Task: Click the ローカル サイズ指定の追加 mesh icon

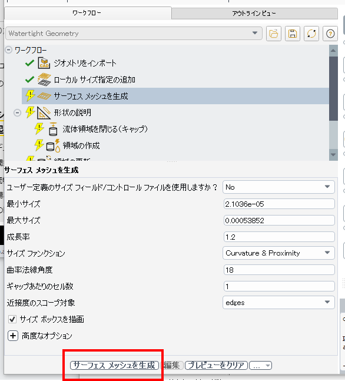Action: coord(44,79)
